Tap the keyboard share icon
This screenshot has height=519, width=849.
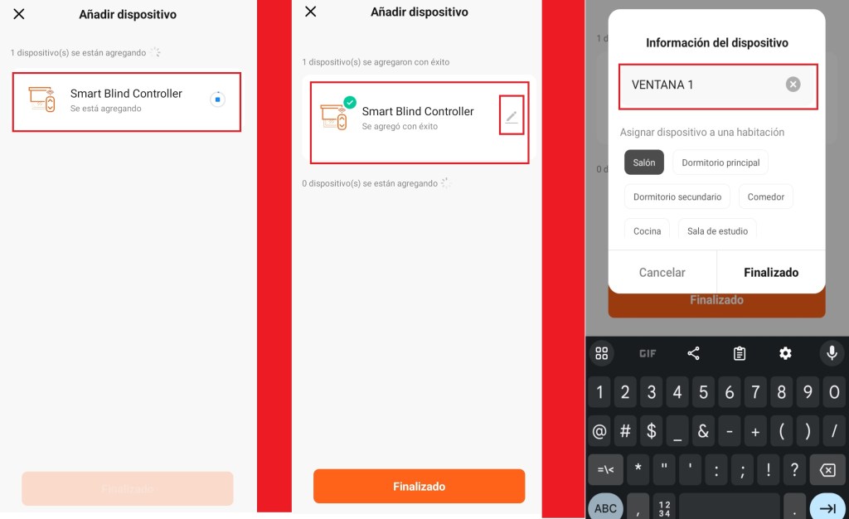click(693, 353)
